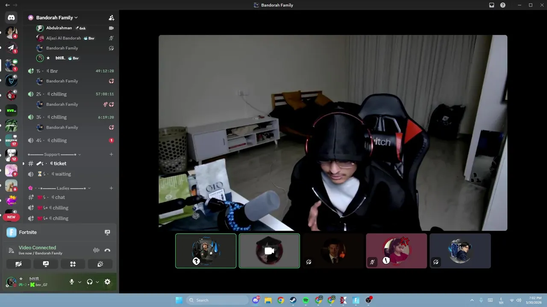Open the help question mark icon
Viewport: 547px width, 307px height.
point(503,5)
